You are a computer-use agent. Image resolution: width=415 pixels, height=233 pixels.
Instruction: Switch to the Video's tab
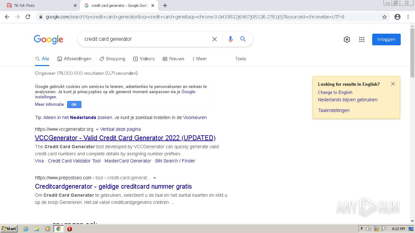coord(144,59)
